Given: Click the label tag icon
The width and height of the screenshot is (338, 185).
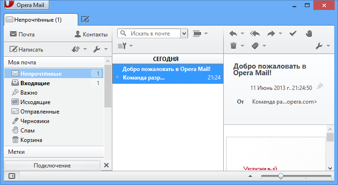Looking at the screenshot, I should pyautogui.click(x=255, y=45).
